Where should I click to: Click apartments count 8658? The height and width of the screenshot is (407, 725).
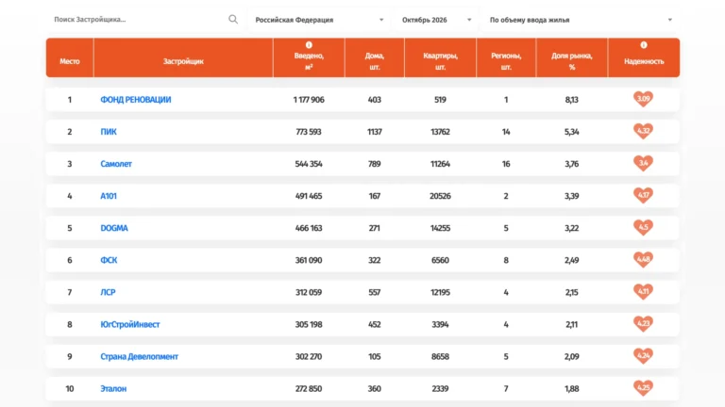click(x=440, y=357)
